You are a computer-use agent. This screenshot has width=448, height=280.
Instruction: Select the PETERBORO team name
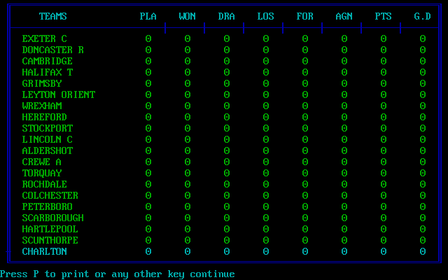[x=48, y=206]
